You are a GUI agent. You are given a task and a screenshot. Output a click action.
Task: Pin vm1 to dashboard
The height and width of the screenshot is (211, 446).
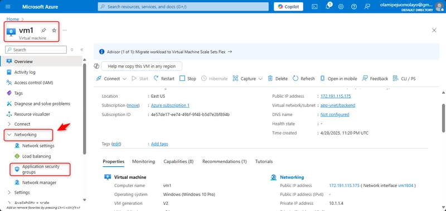point(43,30)
